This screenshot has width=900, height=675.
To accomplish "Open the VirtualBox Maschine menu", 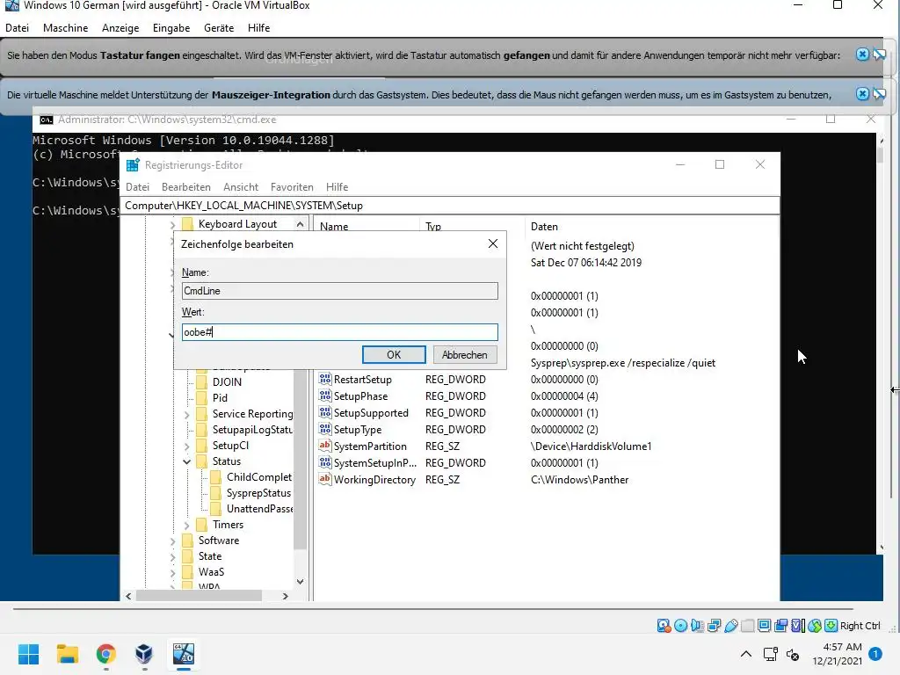I will tap(65, 27).
